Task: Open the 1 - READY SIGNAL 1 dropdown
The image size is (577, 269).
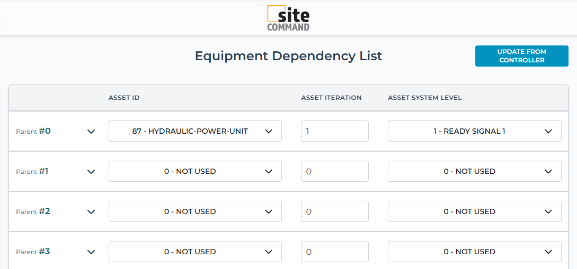Action: point(474,131)
